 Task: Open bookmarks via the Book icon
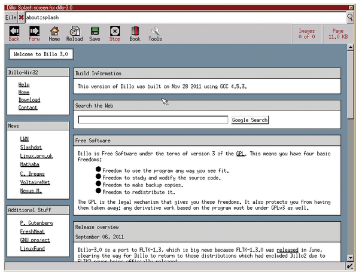point(135,33)
